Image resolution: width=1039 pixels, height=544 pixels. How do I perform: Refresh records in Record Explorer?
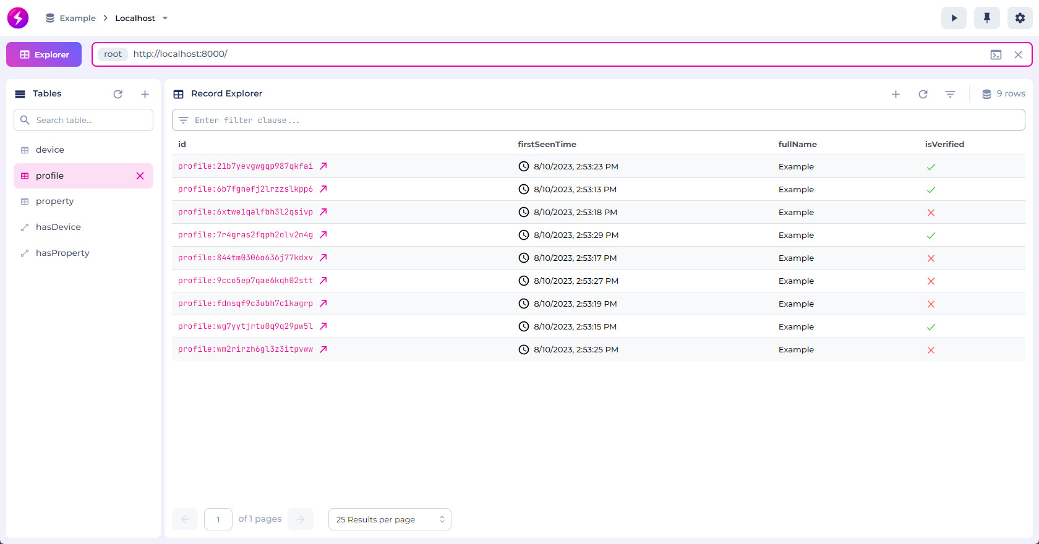point(923,94)
